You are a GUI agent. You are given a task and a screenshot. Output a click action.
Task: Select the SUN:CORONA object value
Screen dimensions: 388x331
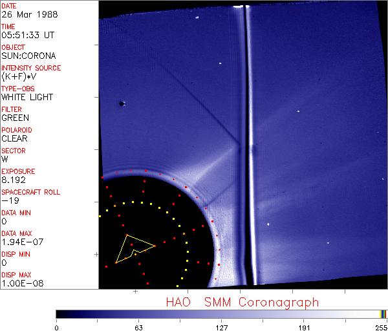(26, 56)
